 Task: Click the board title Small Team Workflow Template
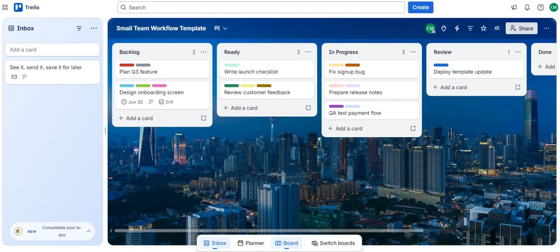tap(161, 28)
